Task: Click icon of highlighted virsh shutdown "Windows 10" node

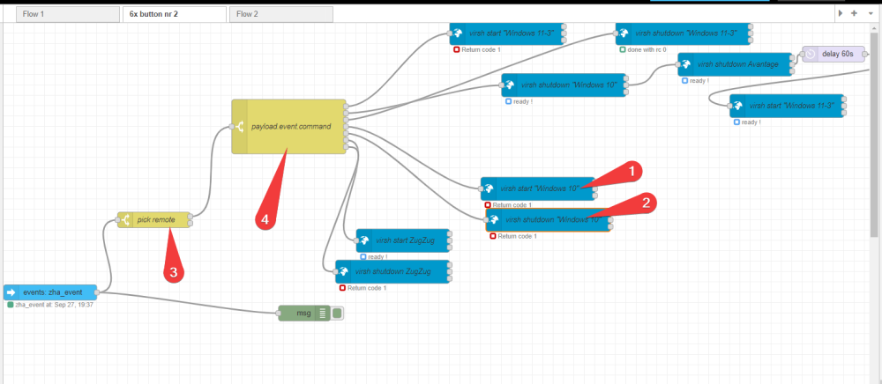Action: pyautogui.click(x=494, y=220)
